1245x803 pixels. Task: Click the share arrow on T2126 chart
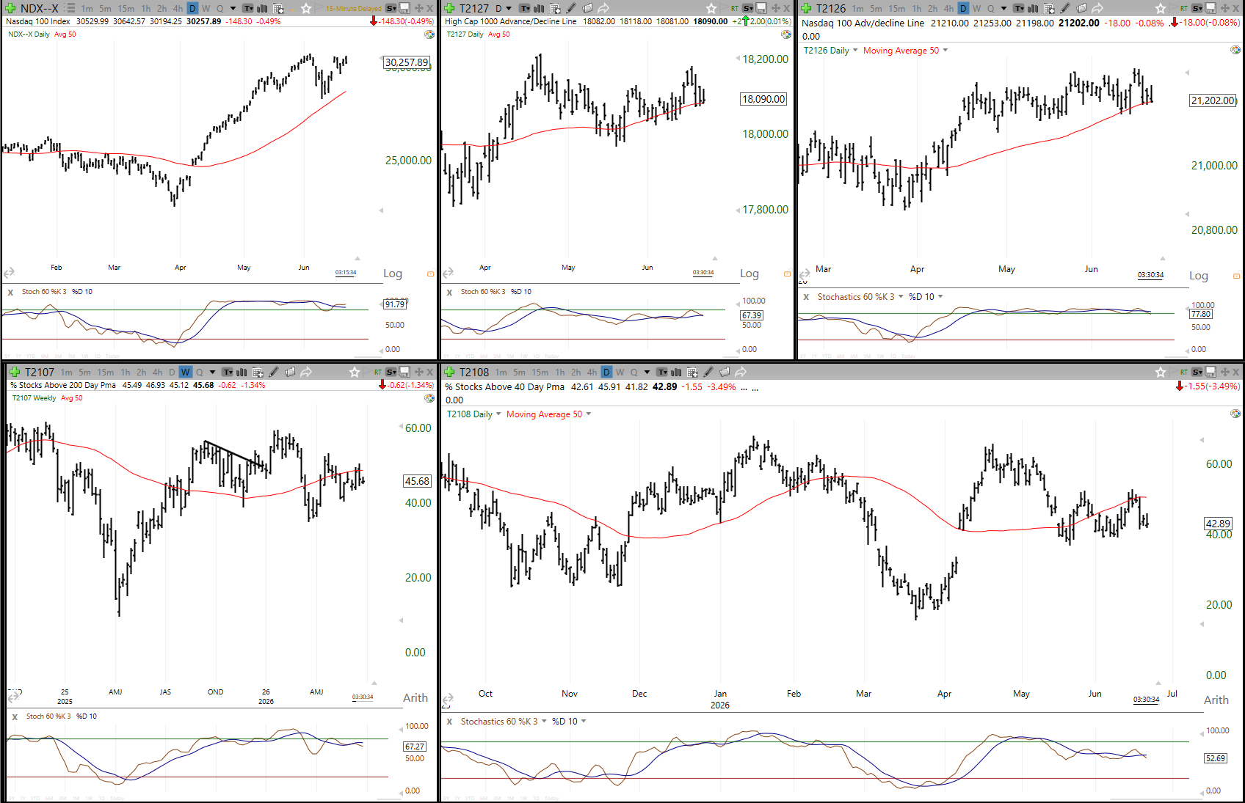(1097, 8)
